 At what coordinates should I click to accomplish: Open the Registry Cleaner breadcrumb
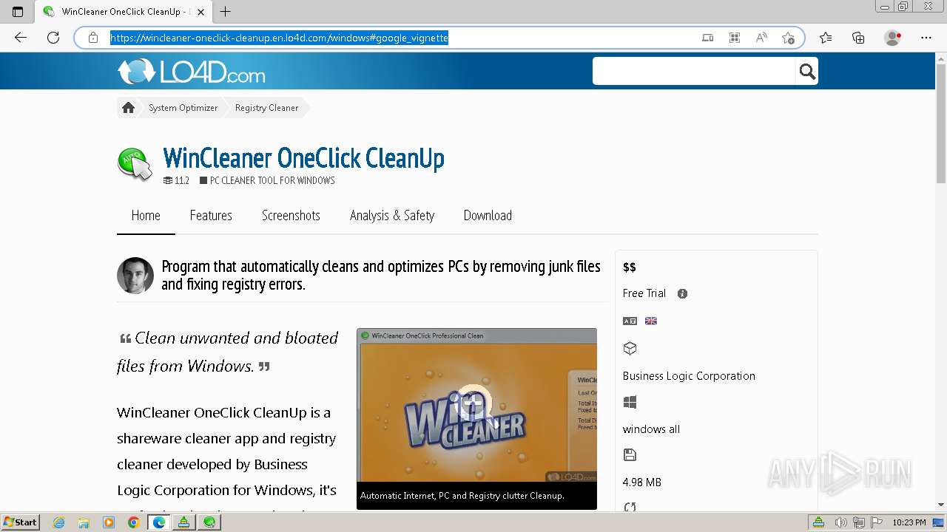click(x=266, y=108)
